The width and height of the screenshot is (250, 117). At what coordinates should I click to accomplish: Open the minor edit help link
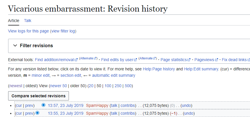(x=41, y=75)
